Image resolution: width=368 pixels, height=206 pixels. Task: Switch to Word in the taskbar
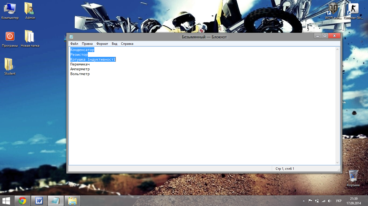[x=39, y=201]
